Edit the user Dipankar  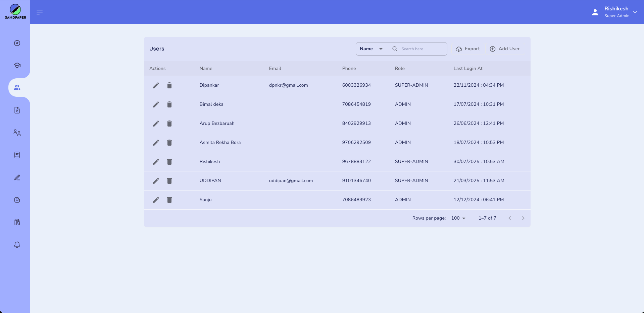(156, 85)
